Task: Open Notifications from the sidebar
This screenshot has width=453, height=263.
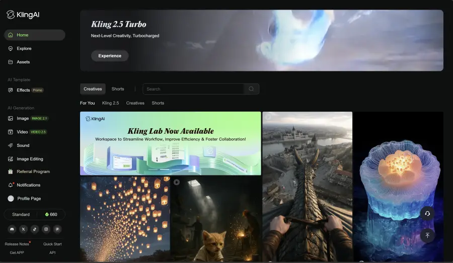Action: coord(28,185)
